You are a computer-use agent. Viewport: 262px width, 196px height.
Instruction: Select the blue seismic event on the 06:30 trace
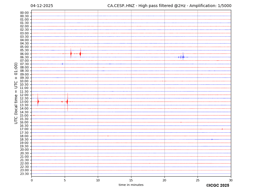[183, 57]
